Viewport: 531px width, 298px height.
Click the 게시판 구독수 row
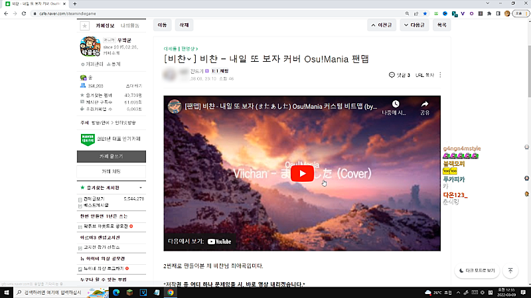click(x=111, y=102)
